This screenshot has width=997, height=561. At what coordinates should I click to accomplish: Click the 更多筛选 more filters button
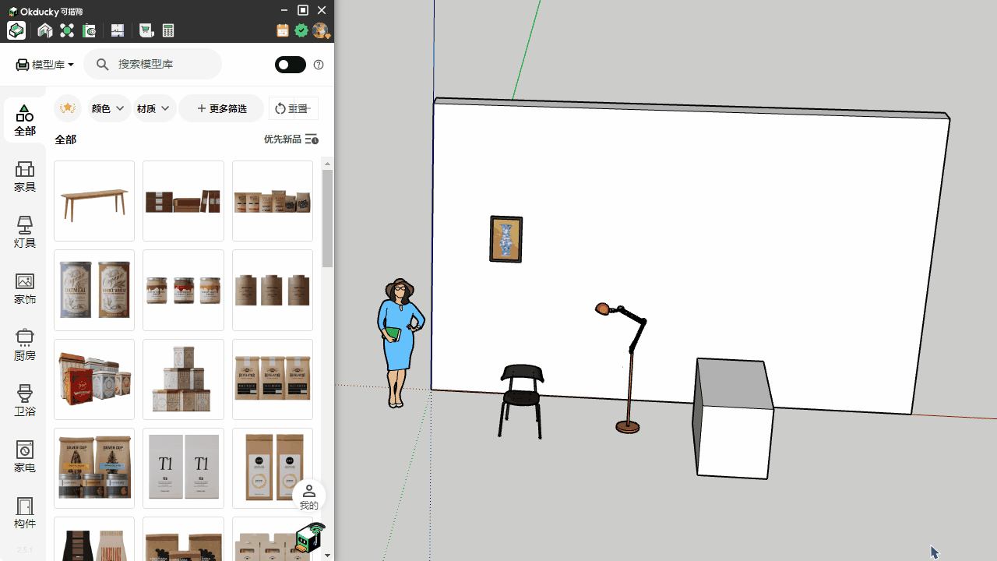pyautogui.click(x=221, y=108)
